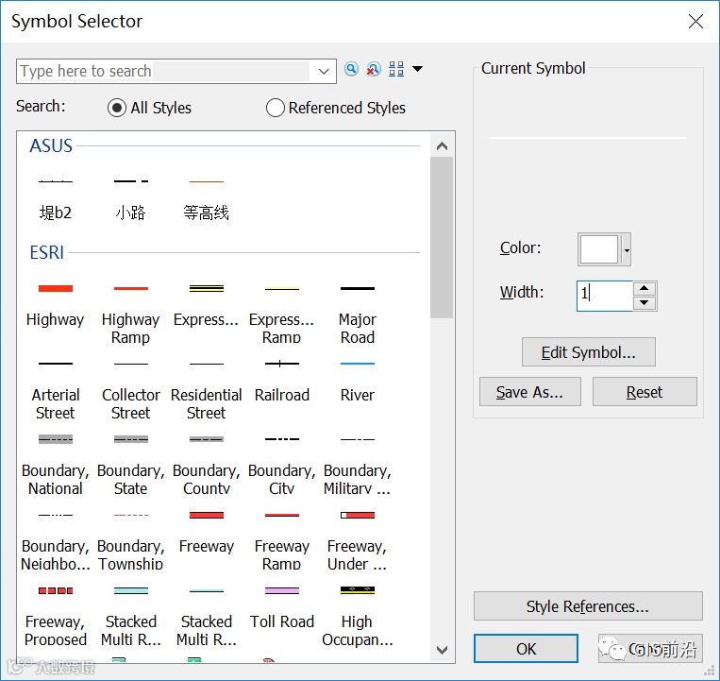The image size is (720, 681).
Task: Open the symbol view options grid icon
Action: point(396,69)
